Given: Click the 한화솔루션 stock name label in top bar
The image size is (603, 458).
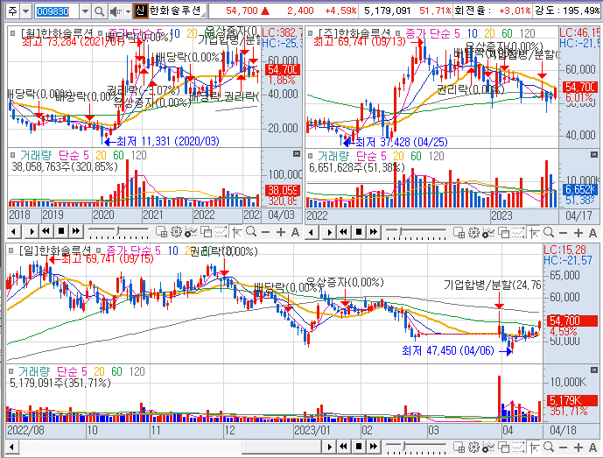Looking at the screenshot, I should pyautogui.click(x=175, y=11).
